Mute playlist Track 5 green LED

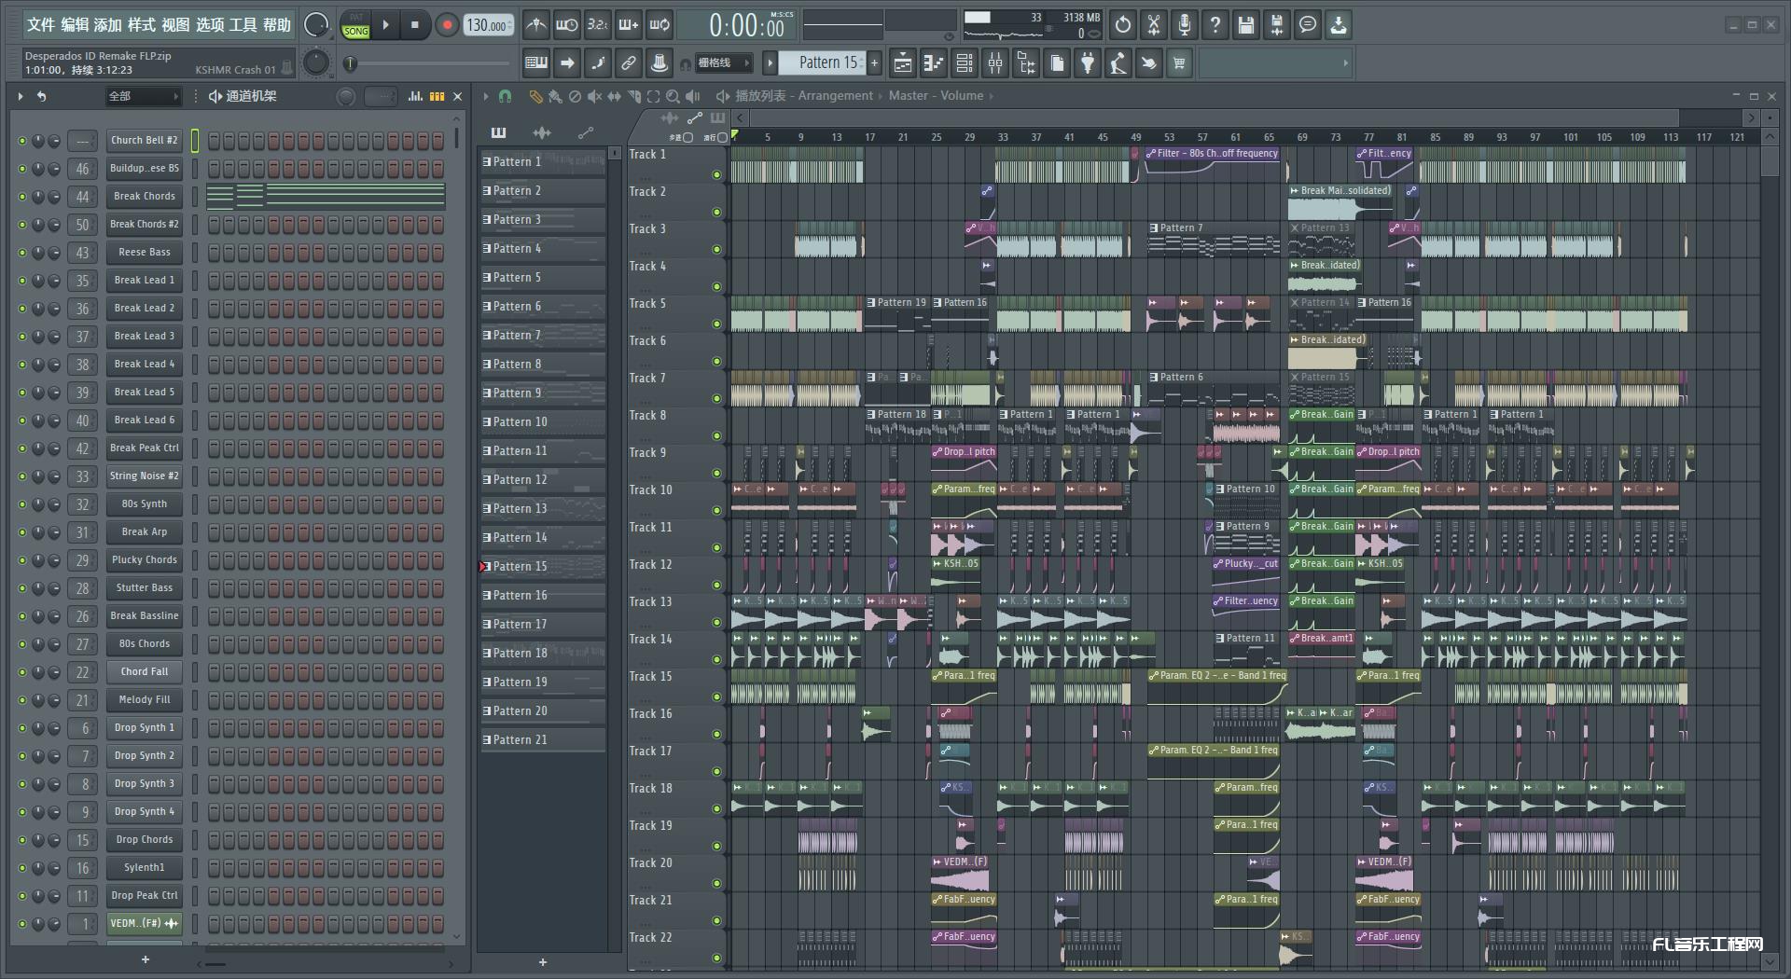[x=716, y=324]
